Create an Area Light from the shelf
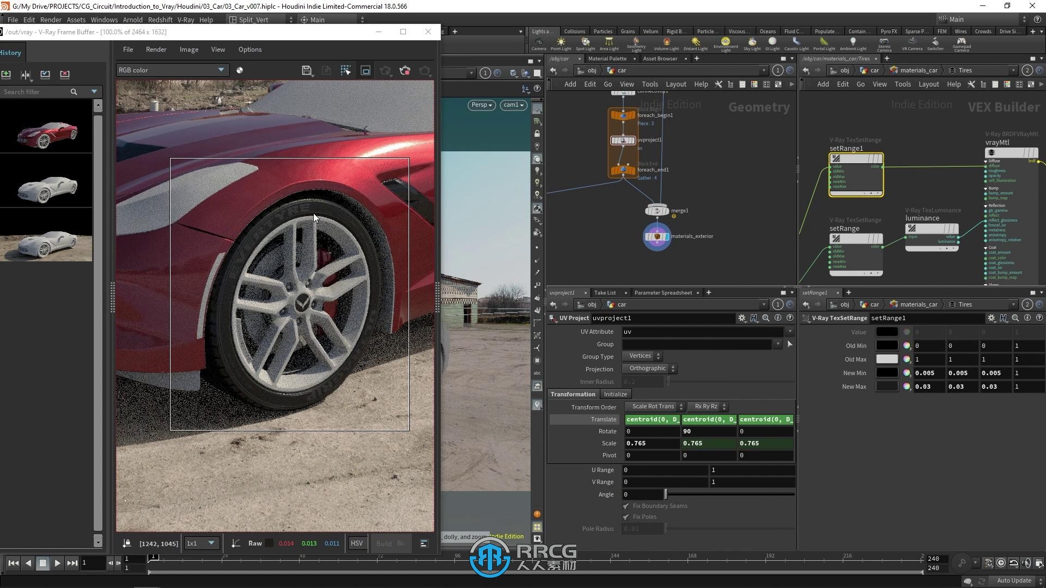Viewport: 1046px width, 588px height. tap(609, 44)
